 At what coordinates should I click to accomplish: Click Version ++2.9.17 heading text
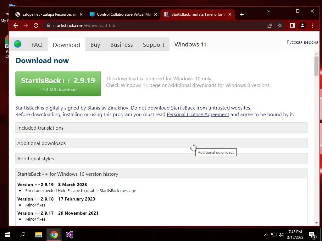(35, 213)
